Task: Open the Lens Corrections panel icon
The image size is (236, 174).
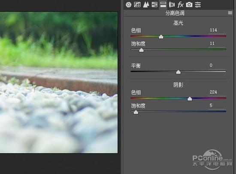Action: (x=172, y=5)
